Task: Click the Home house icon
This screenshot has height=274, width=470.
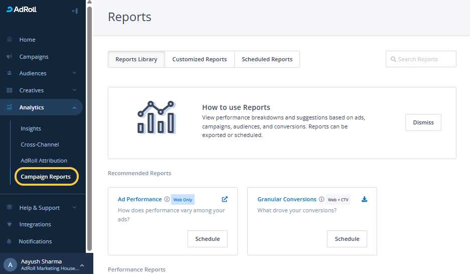Action: pos(10,40)
